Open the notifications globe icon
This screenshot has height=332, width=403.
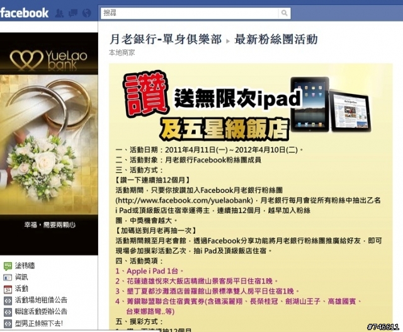point(87,13)
